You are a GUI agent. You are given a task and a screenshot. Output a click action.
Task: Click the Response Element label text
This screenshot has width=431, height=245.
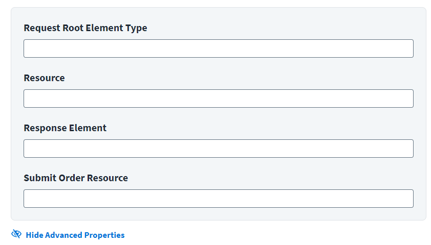[x=65, y=128]
